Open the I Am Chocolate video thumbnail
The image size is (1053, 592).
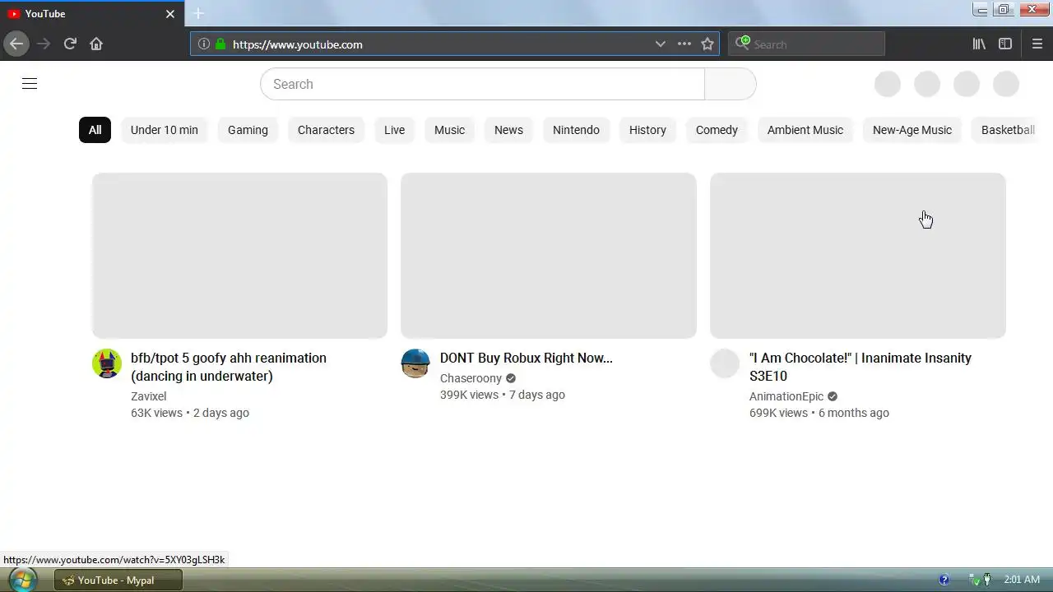858,255
